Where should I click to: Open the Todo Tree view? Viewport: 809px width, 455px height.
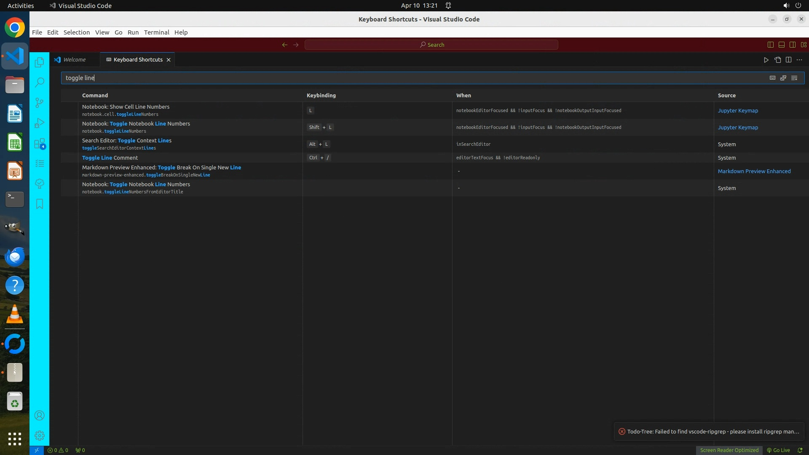(x=39, y=184)
